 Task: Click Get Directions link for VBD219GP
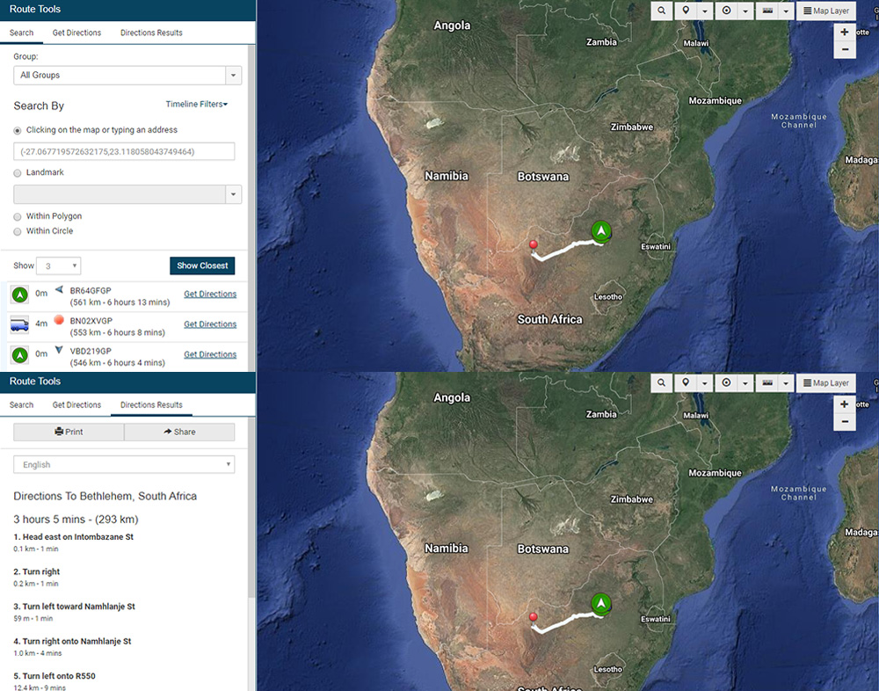pyautogui.click(x=210, y=355)
